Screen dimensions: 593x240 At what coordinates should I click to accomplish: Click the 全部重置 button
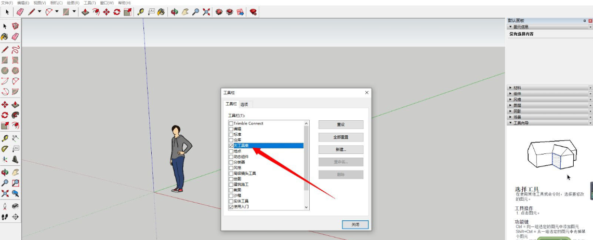tap(341, 137)
